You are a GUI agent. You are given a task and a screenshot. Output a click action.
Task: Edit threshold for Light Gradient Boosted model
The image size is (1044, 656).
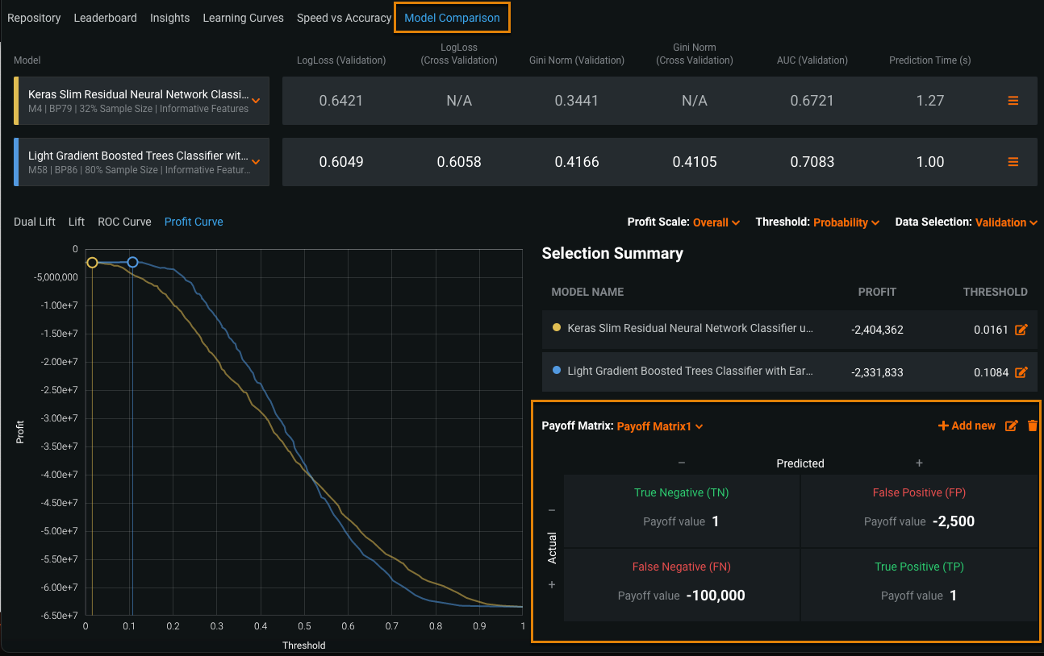[x=1021, y=372]
